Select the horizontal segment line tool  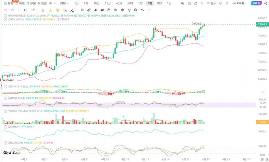click(x=19, y=10)
